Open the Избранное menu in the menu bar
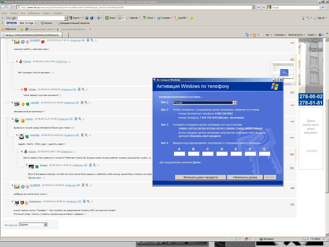Image resolution: width=329 pixels, height=247 pixels. 34,13
